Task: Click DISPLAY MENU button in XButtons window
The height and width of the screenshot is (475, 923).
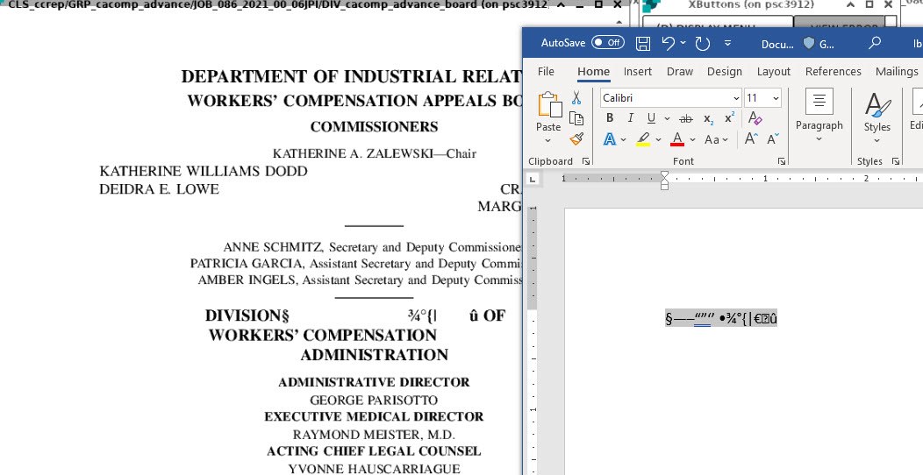Action: 719,28
